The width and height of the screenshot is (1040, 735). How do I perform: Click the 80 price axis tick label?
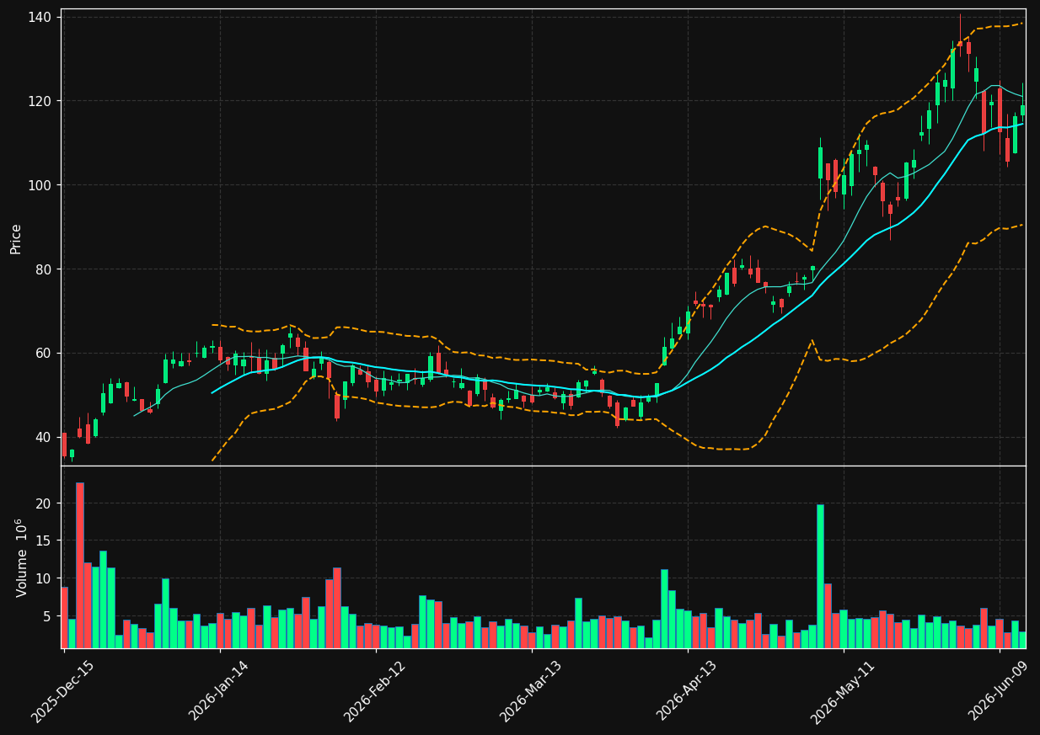tap(43, 269)
